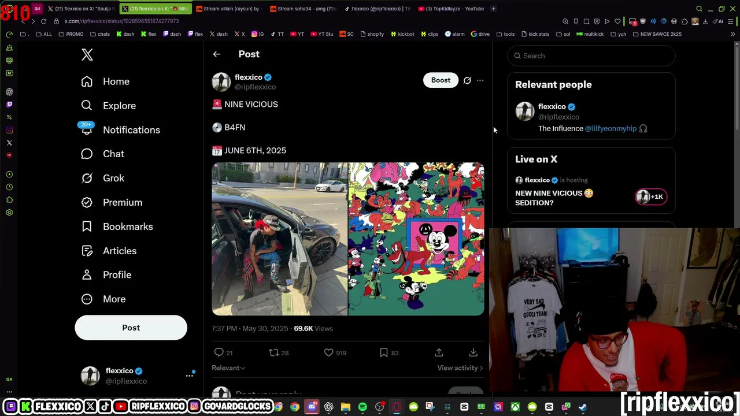Open the Premium page

[x=112, y=202]
